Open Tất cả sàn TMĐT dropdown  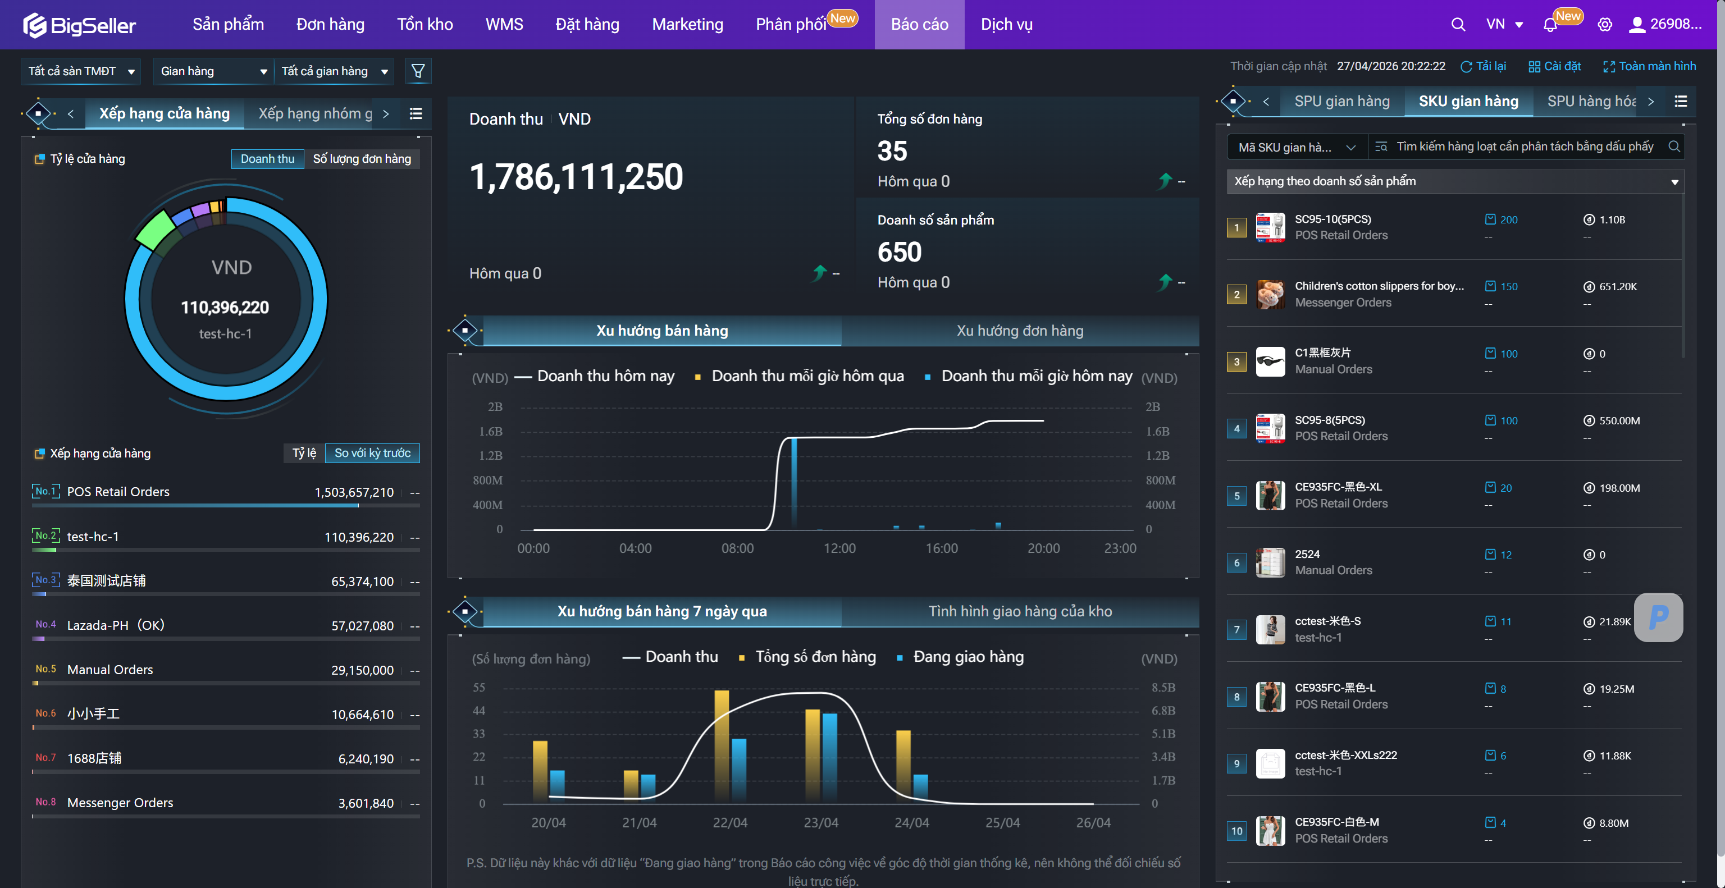click(x=81, y=71)
